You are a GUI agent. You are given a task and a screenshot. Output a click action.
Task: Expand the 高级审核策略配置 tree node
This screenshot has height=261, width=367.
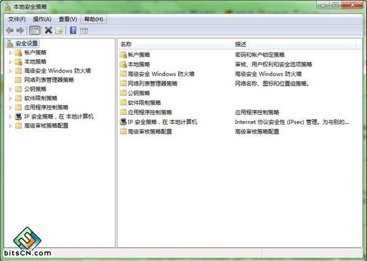[10, 126]
